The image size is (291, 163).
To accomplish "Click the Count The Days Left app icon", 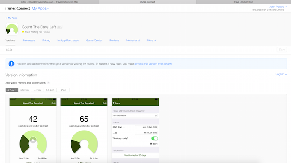I will coord(12,29).
